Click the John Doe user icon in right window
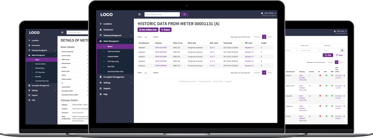The width and height of the screenshot is (373, 138). tap(334, 31)
